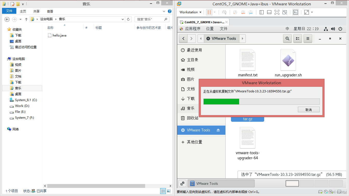
Task: Switch to first GNOME workspace in pager
Action: coord(292,183)
